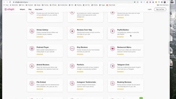This screenshot has height=99, width=176.
Task: Open the Preview bookmark
Action: [95, 5]
